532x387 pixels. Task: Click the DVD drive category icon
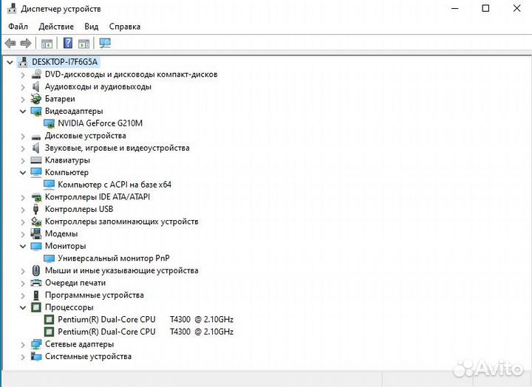[x=36, y=75]
